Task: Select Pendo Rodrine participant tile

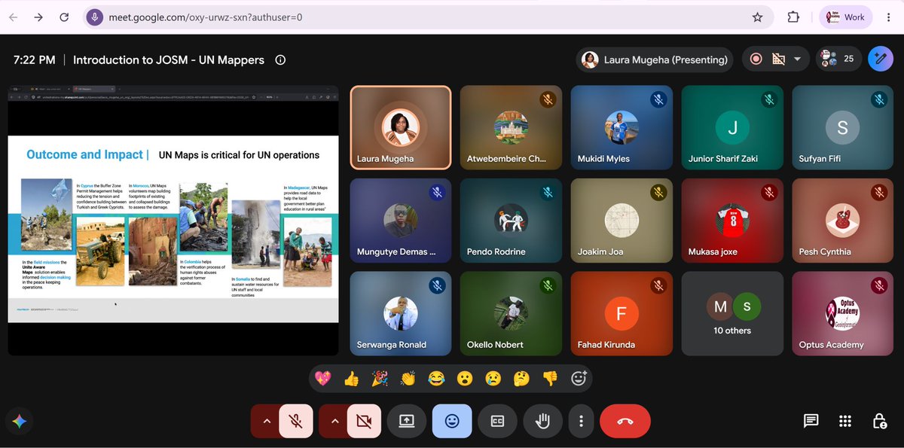Action: [511, 220]
